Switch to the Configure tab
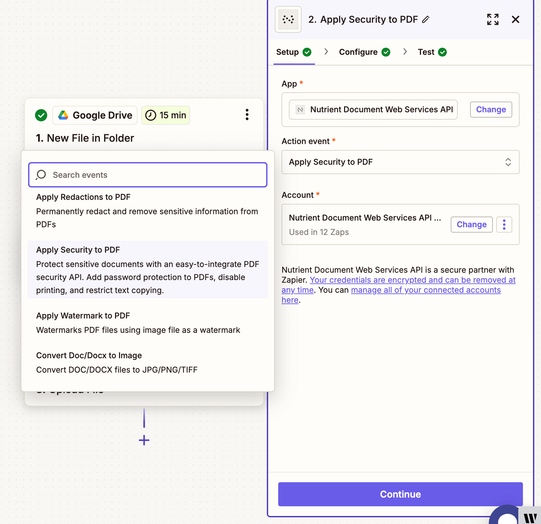Image resolution: width=541 pixels, height=524 pixels. click(358, 52)
